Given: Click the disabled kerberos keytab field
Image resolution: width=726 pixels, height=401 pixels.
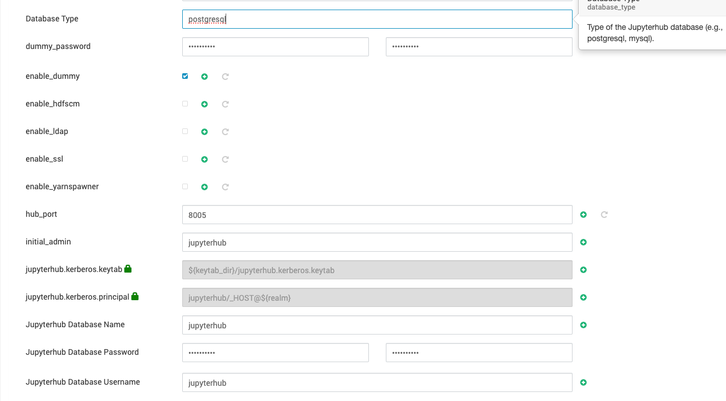Looking at the screenshot, I should 377,270.
